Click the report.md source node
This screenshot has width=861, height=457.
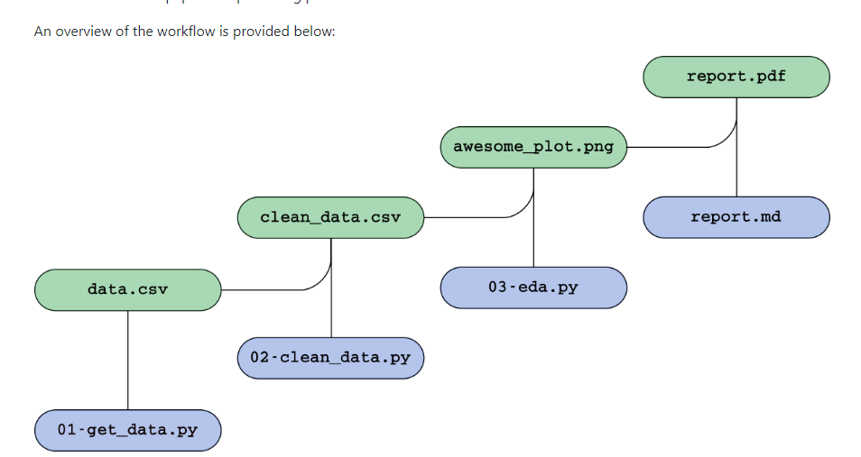[x=736, y=217]
